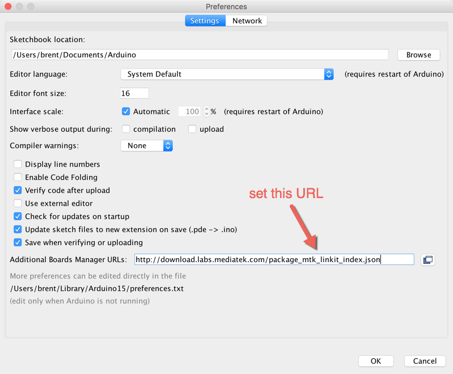
Task: Close the Preferences window with red button
Action: [x=8, y=6]
